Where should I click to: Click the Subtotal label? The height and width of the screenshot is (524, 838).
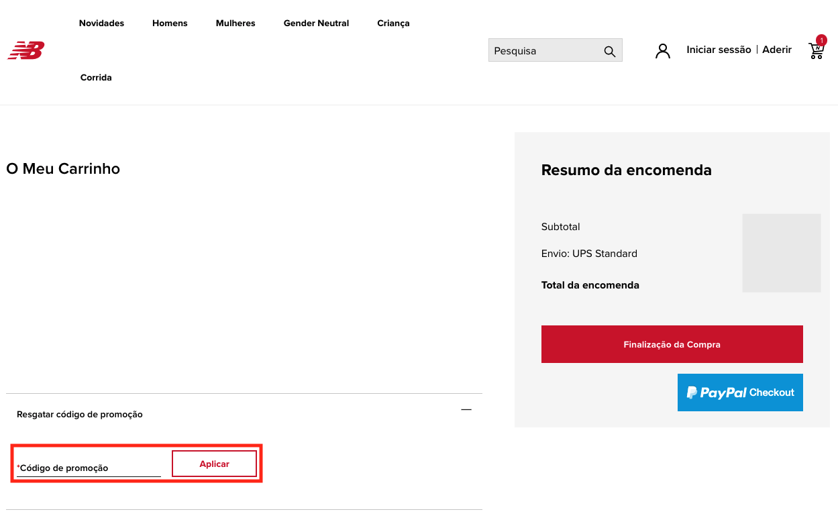pyautogui.click(x=560, y=227)
